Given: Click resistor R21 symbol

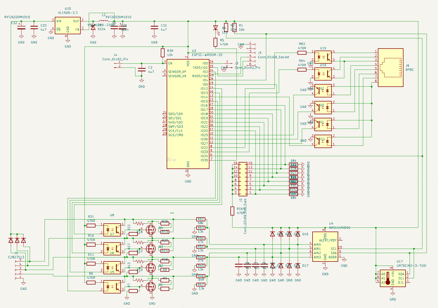Looking at the screenshot, I should click(91, 225).
